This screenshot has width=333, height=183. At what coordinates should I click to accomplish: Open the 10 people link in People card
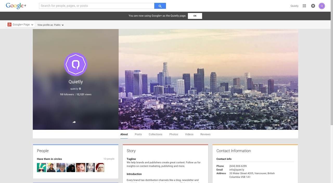click(x=109, y=159)
